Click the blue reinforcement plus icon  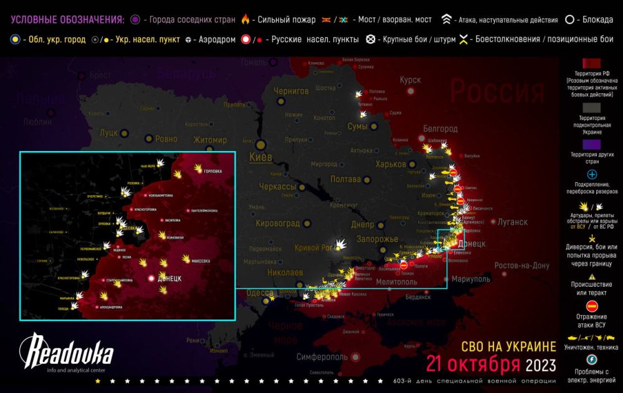(592, 175)
